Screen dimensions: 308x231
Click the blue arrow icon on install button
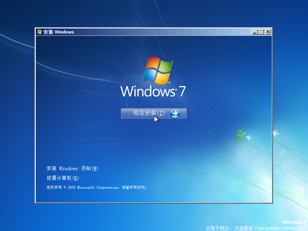tap(176, 113)
